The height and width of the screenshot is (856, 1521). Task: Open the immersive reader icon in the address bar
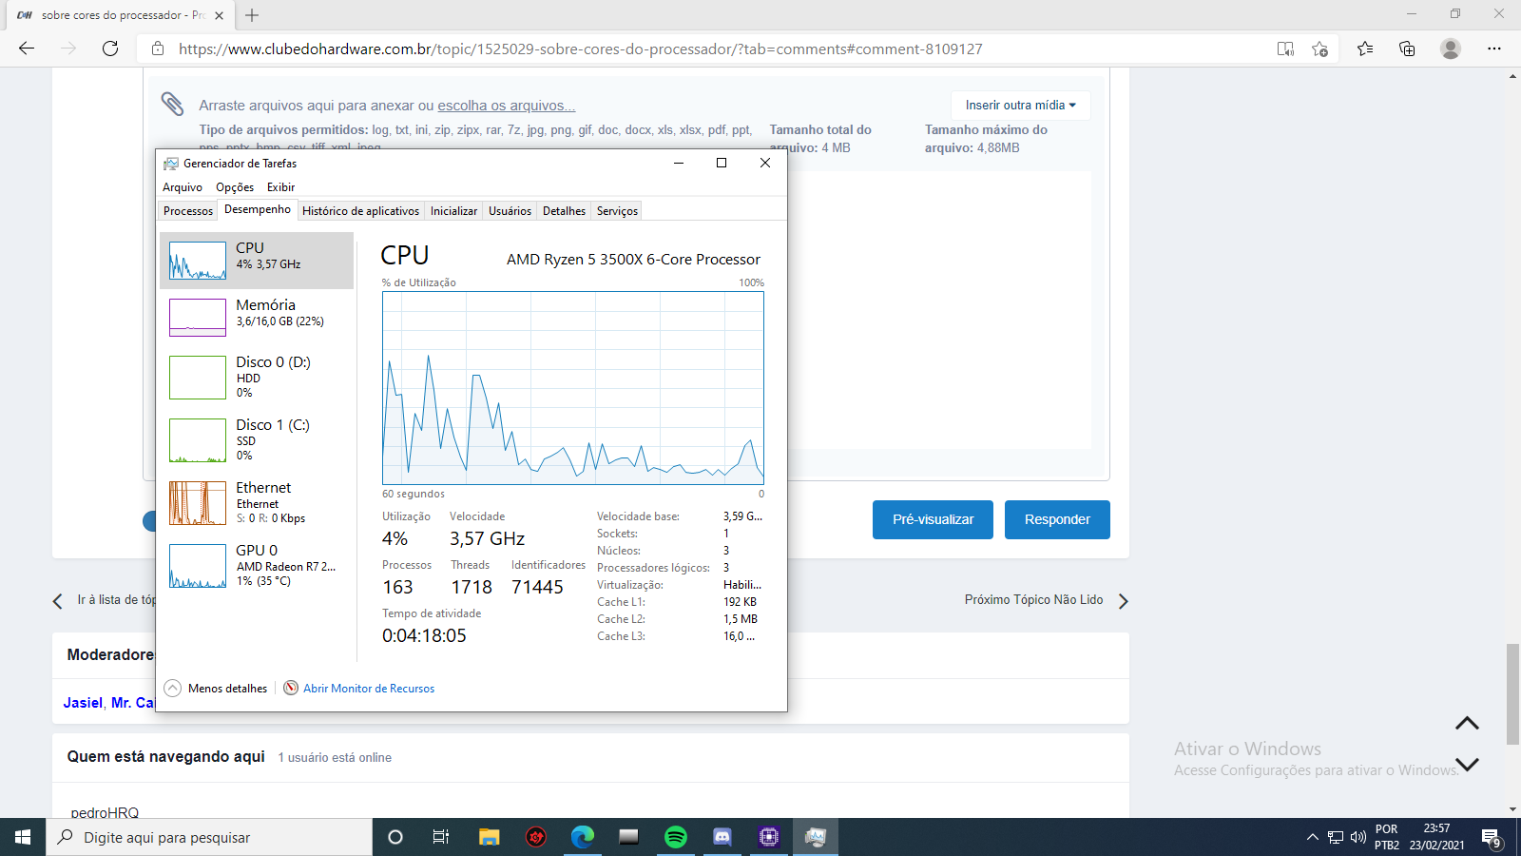pos(1285,49)
